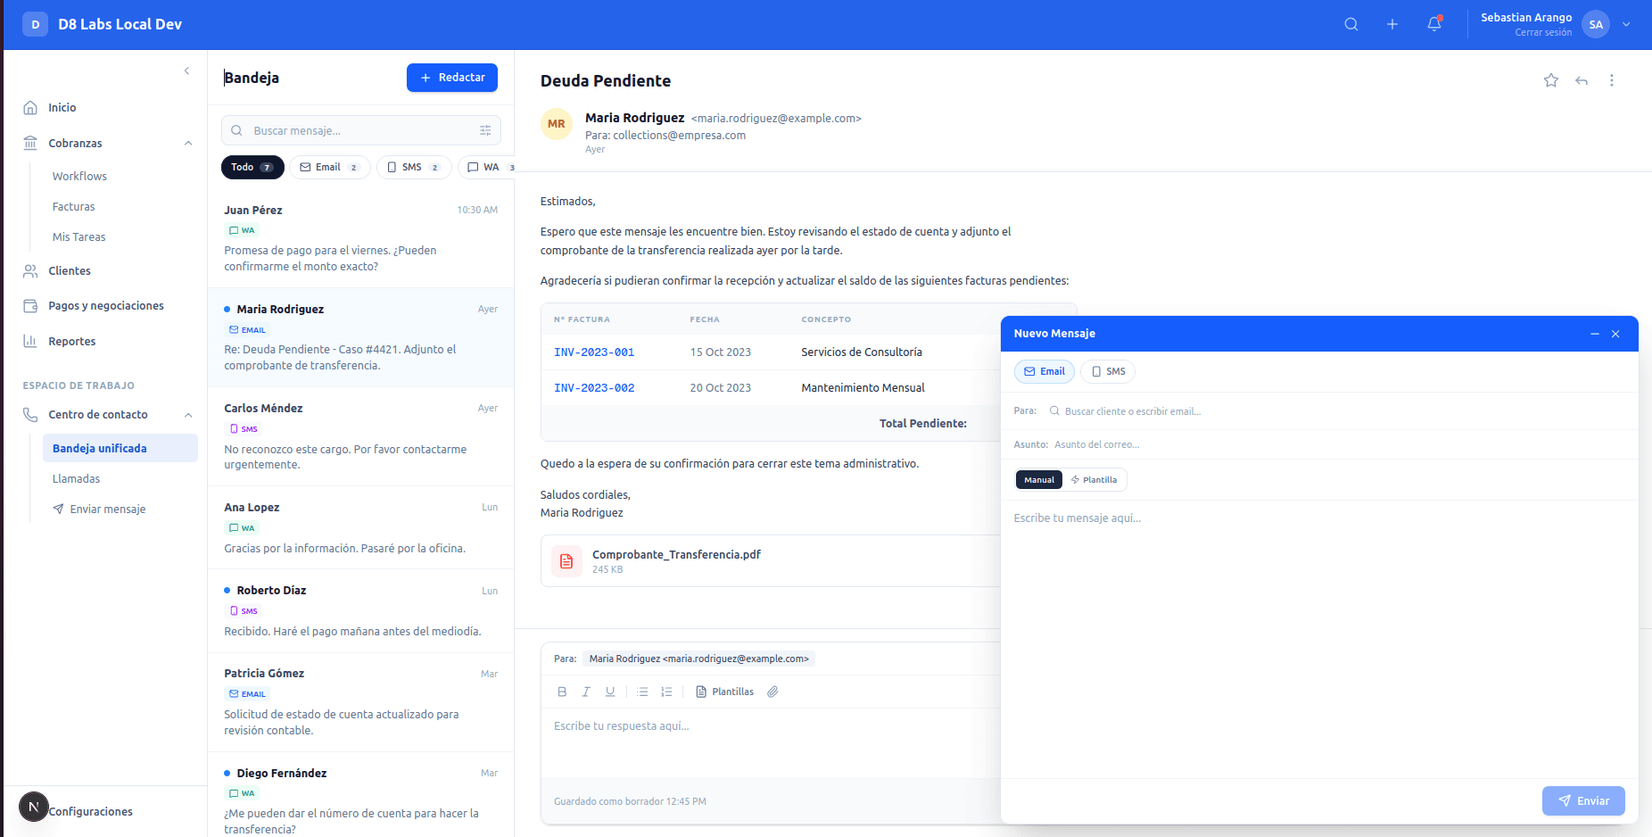Open more options with the three-dot icon
Image resolution: width=1652 pixels, height=837 pixels.
point(1611,80)
